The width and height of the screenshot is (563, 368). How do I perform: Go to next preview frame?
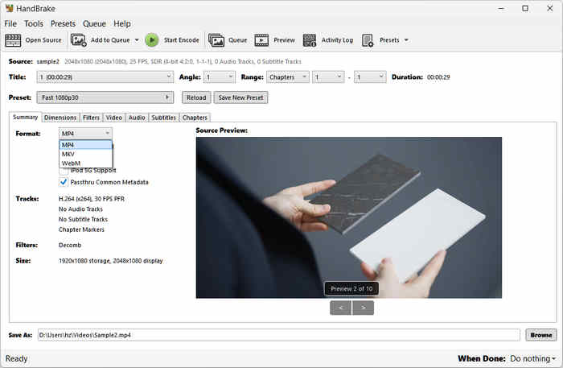(363, 308)
